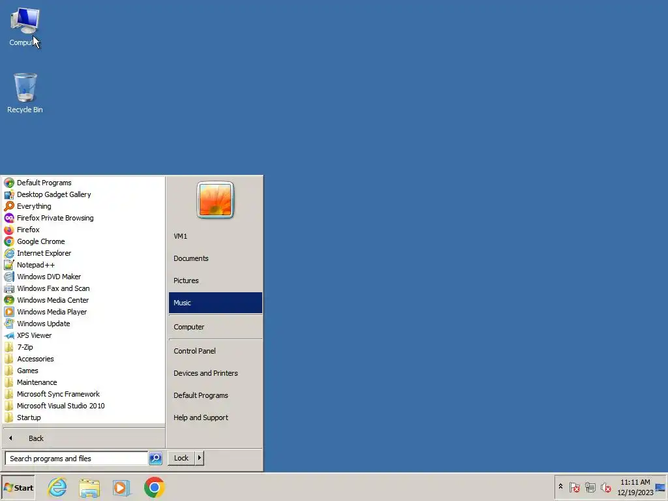
Task: Click Internet Explorer taskbar icon
Action: (x=57, y=487)
